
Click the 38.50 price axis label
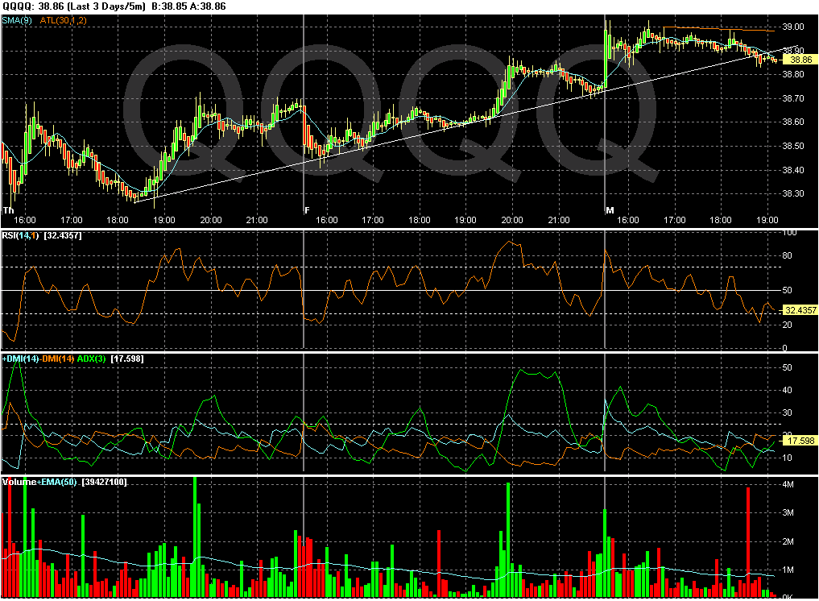coord(793,147)
